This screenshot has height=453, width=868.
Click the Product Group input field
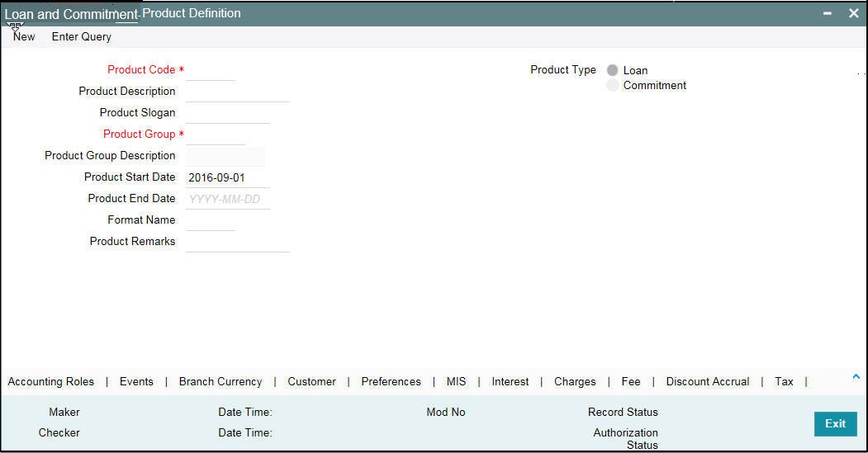216,135
